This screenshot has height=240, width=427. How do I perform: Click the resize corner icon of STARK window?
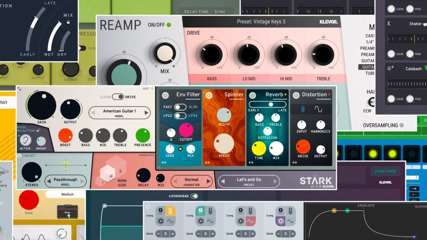tap(19, 89)
